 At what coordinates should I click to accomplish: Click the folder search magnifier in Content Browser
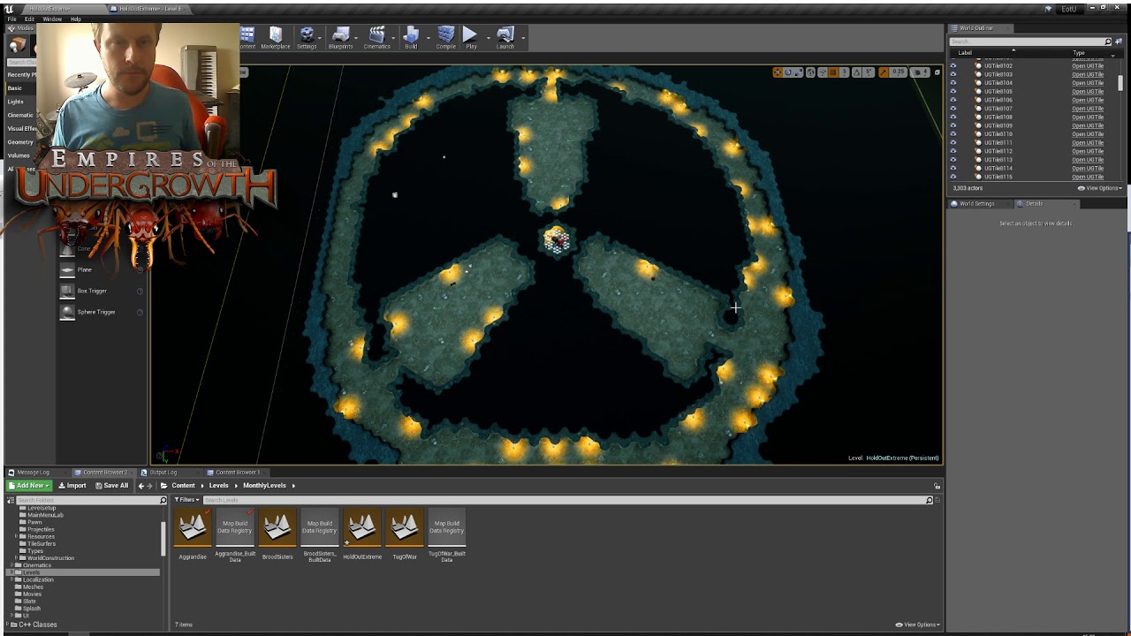point(163,500)
